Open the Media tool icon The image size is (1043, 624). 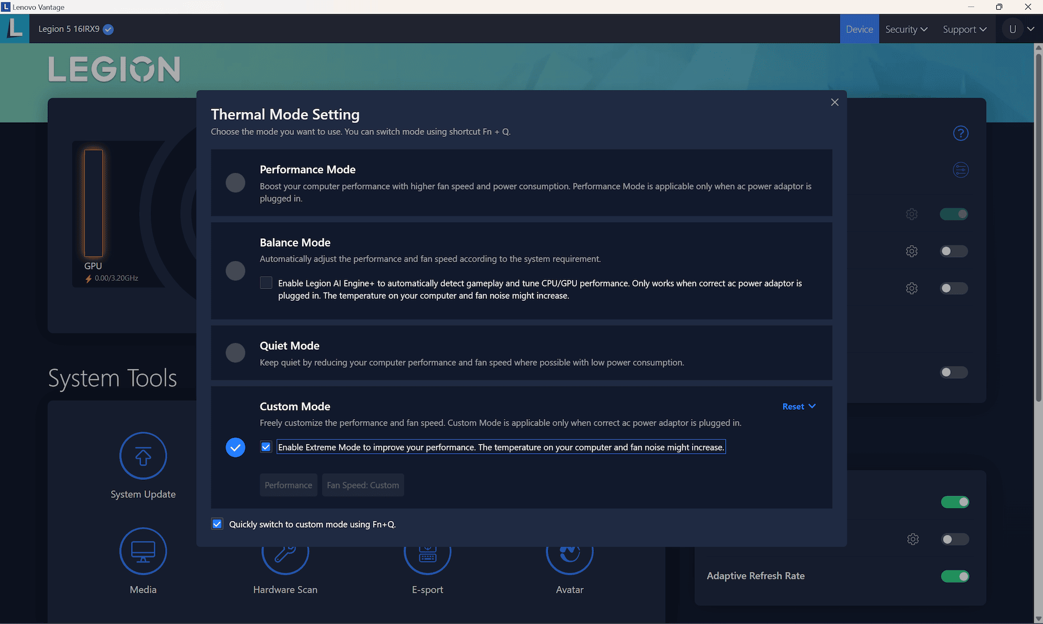(x=143, y=551)
